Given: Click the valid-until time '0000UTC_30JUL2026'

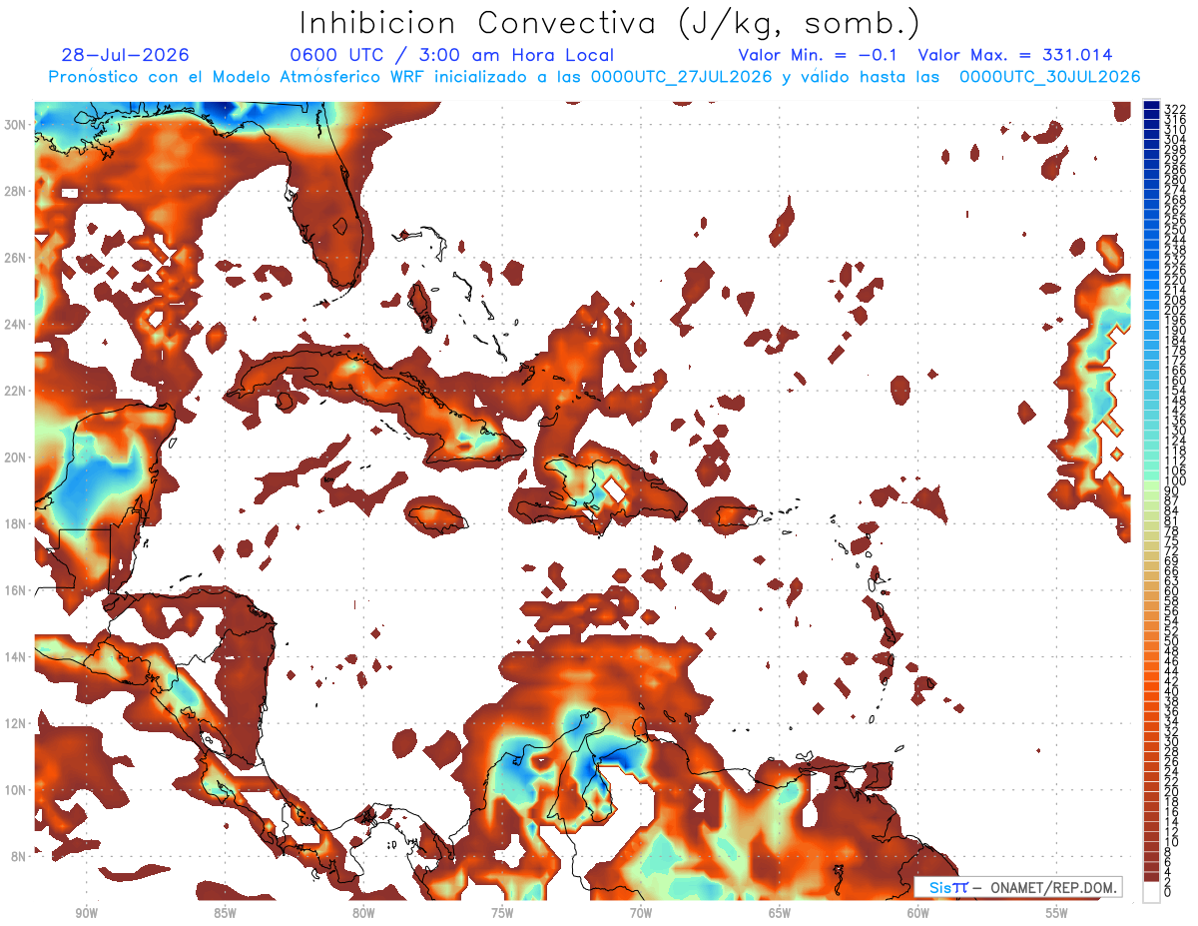Looking at the screenshot, I should coord(1049,77).
